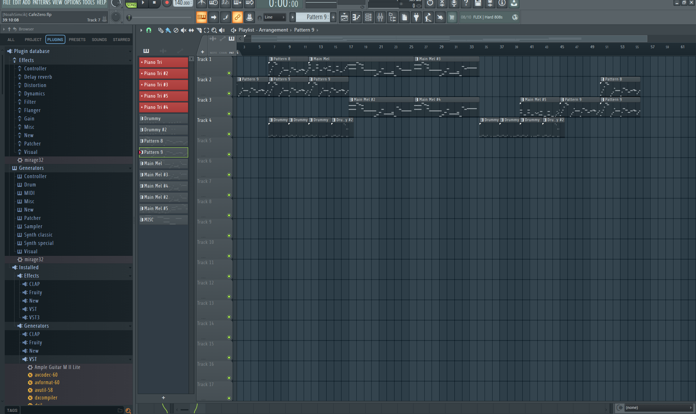Click the record button
Viewport: 696px width, 414px height.
tap(167, 3)
